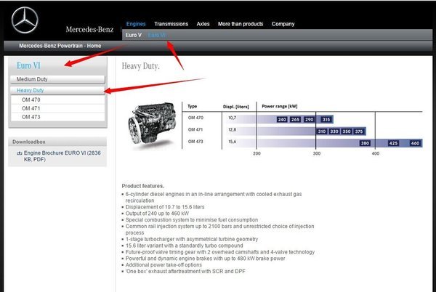
Task: Click the 350 kW power box
Action: point(347,131)
